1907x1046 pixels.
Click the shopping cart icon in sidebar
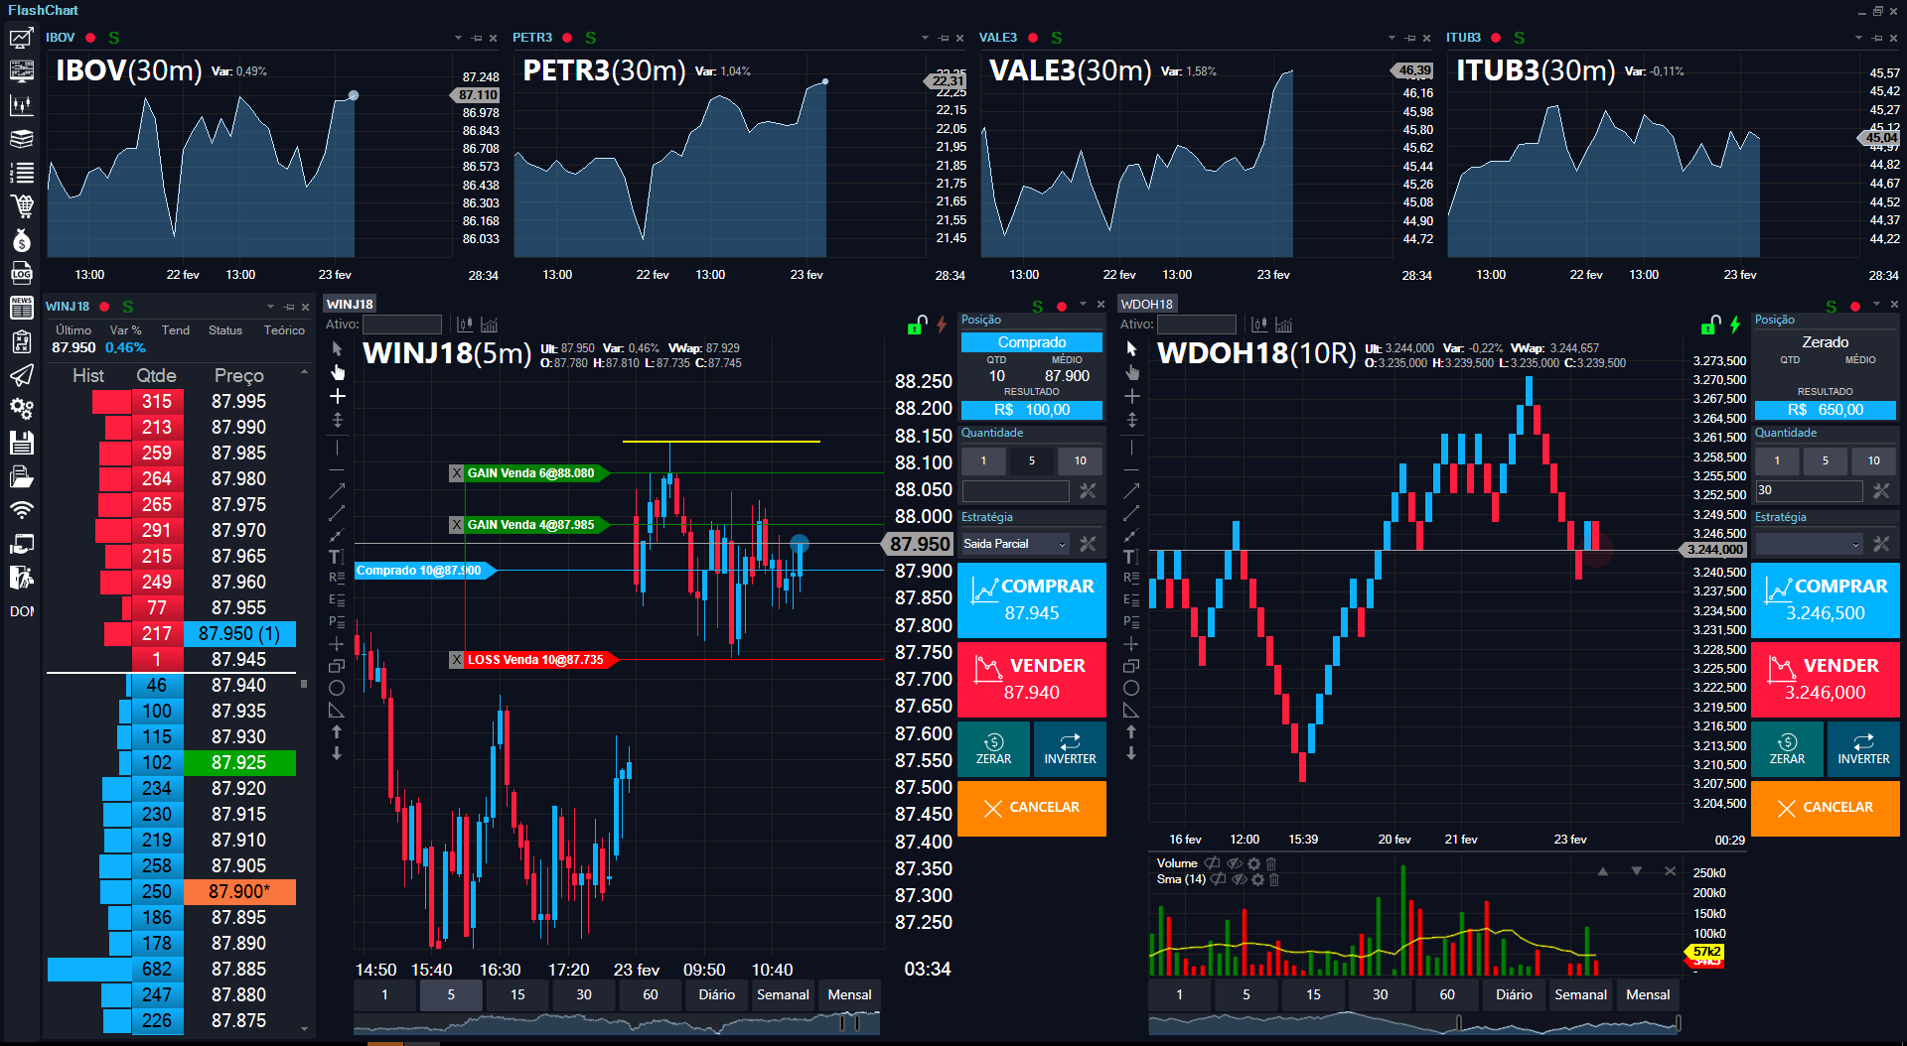(x=21, y=206)
